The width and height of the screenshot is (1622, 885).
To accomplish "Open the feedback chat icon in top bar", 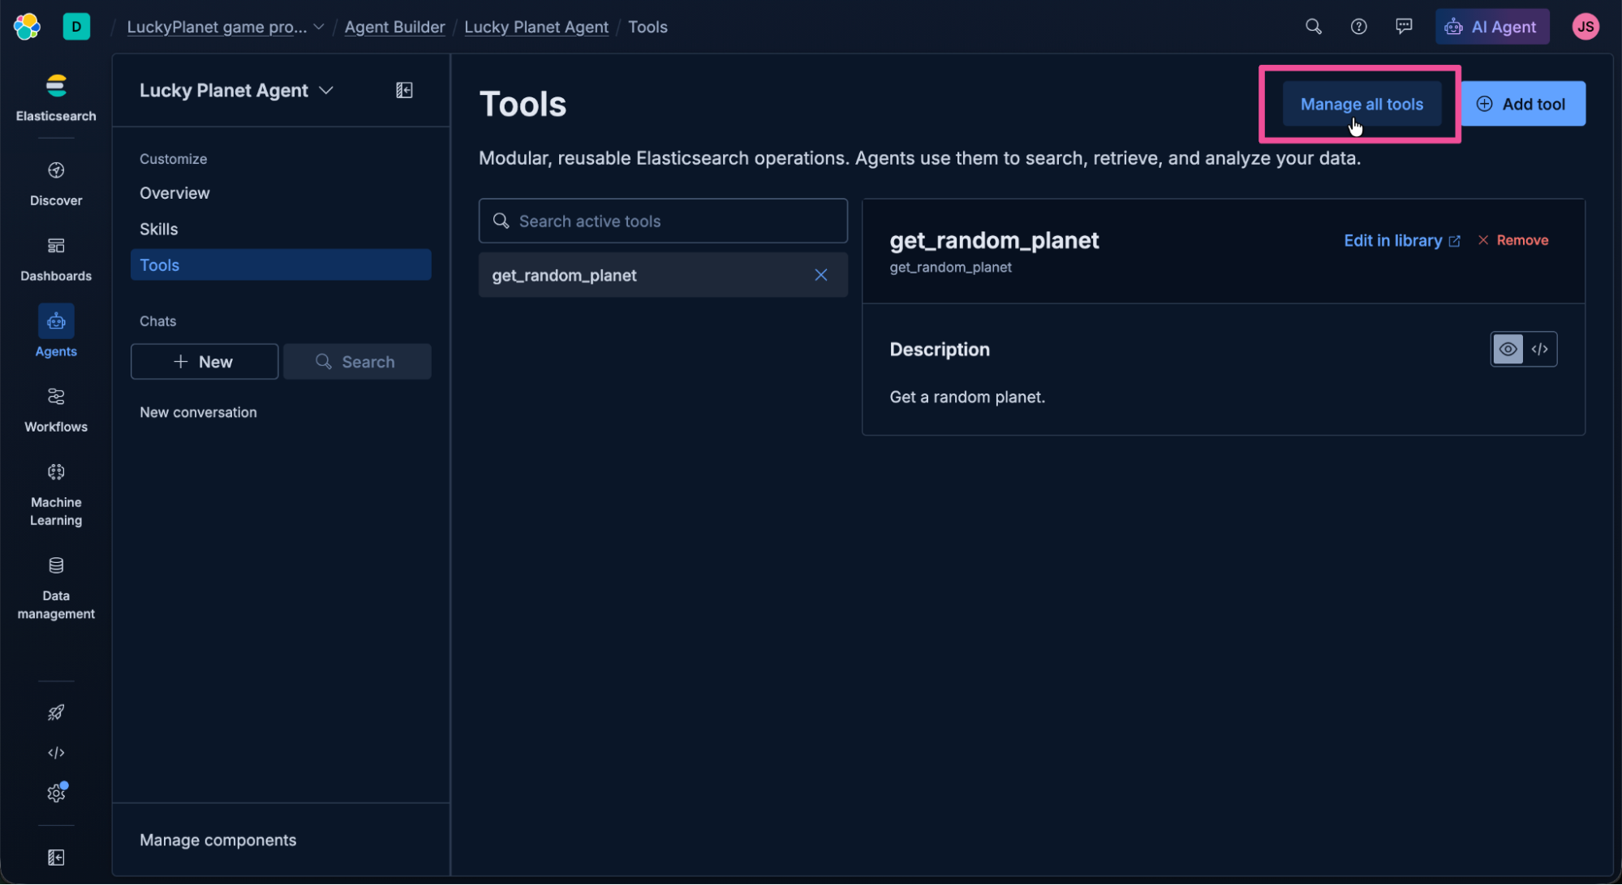I will [1404, 27].
